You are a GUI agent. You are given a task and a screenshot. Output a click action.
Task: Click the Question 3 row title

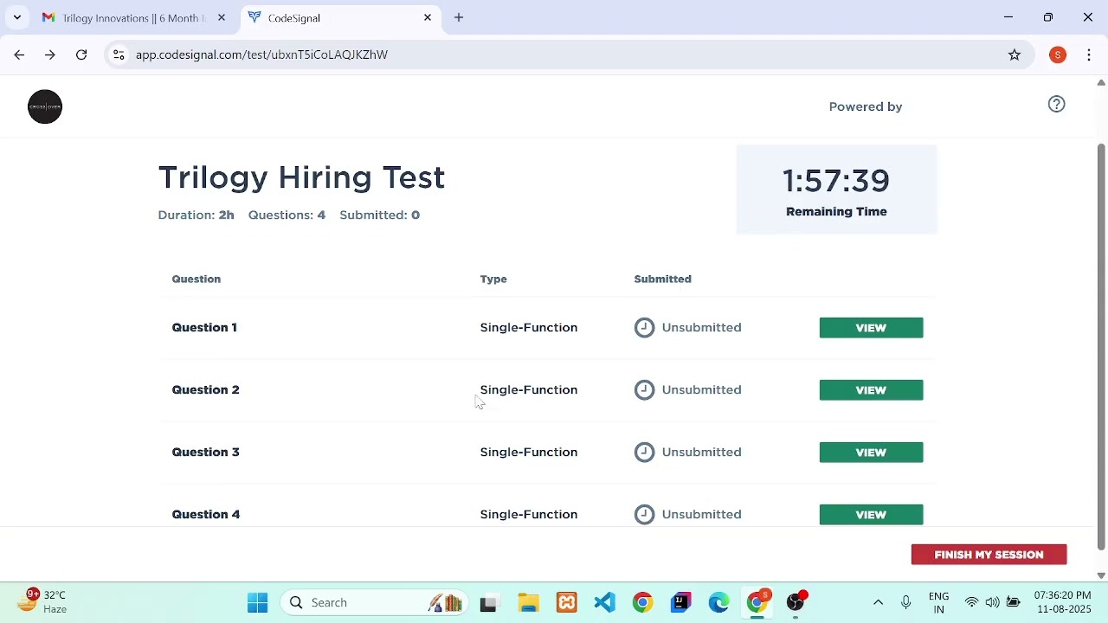tap(205, 452)
